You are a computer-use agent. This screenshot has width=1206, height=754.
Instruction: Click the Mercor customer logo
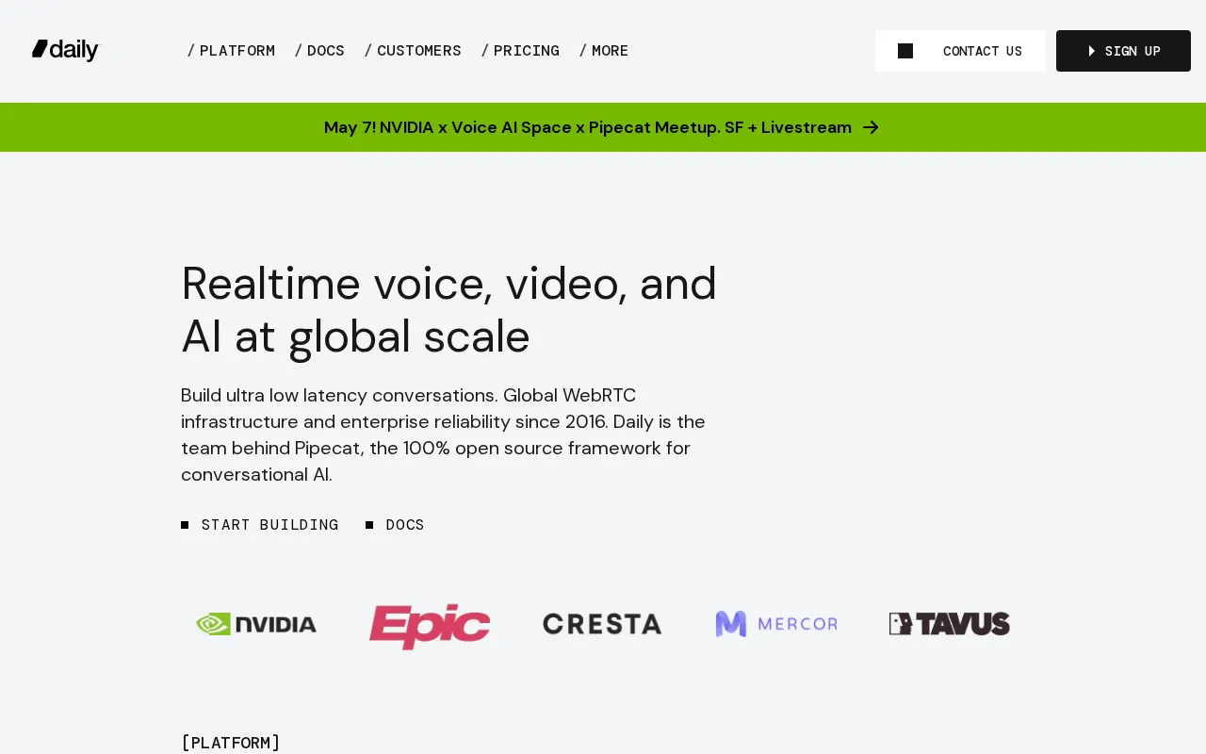(x=776, y=624)
